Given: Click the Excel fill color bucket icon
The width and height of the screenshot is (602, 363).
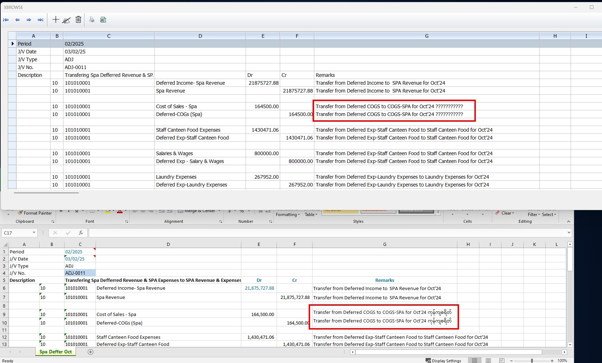Looking at the screenshot, I should [108, 211].
